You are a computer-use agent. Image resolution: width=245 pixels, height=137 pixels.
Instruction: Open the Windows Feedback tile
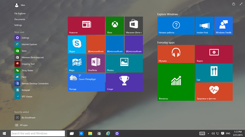(x=224, y=26)
